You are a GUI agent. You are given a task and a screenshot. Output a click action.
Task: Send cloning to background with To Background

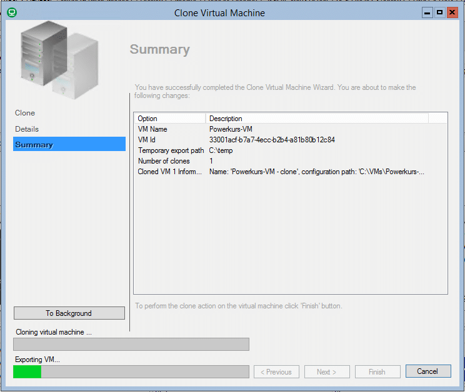click(x=69, y=313)
